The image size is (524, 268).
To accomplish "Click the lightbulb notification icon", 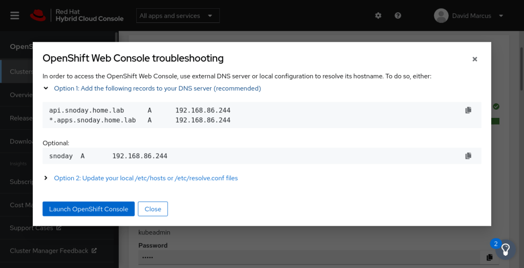I will (x=505, y=250).
